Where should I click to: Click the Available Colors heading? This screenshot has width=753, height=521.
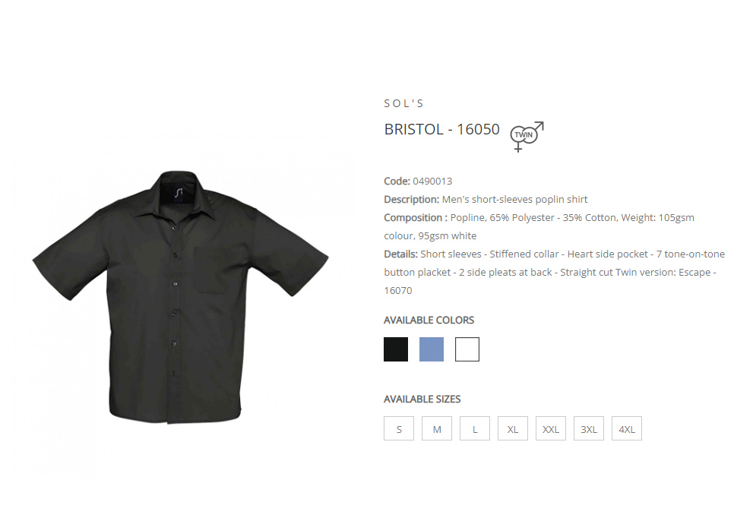click(429, 320)
